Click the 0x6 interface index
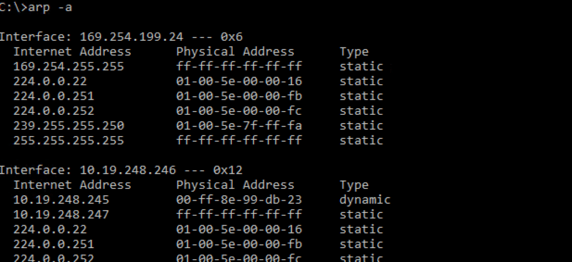The height and width of the screenshot is (262, 572). pos(231,37)
